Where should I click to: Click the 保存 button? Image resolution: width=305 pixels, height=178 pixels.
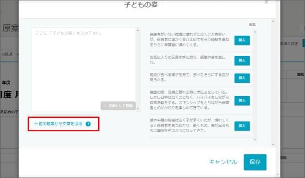pyautogui.click(x=255, y=162)
